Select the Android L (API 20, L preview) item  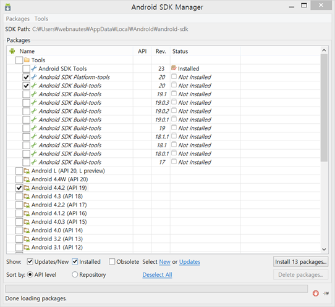(68, 171)
